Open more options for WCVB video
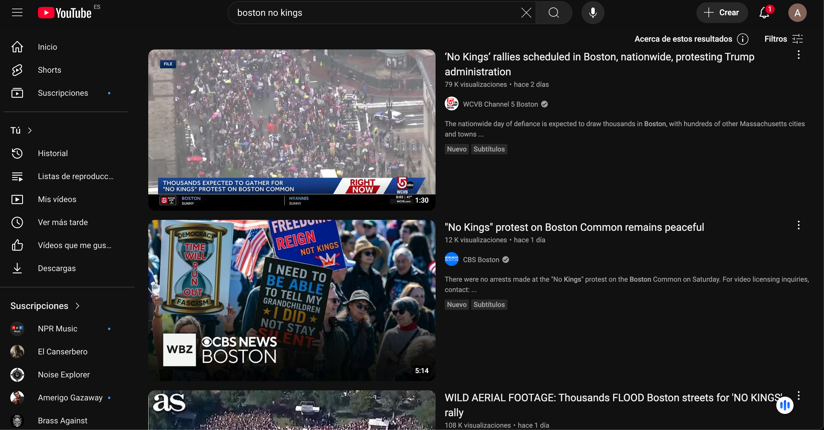This screenshot has height=430, width=824. pos(798,55)
